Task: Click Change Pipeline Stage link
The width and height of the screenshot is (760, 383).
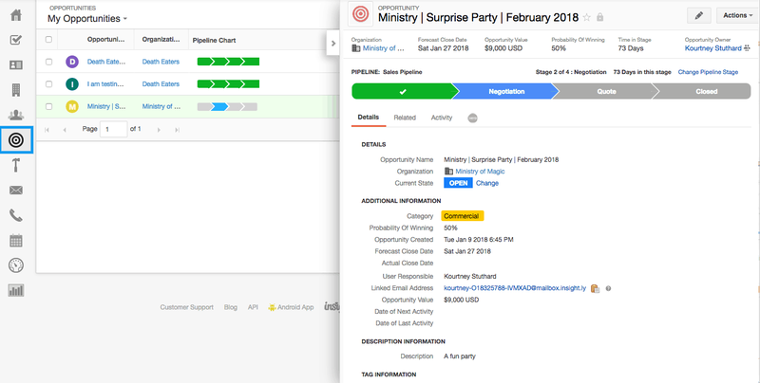Action: 708,72
